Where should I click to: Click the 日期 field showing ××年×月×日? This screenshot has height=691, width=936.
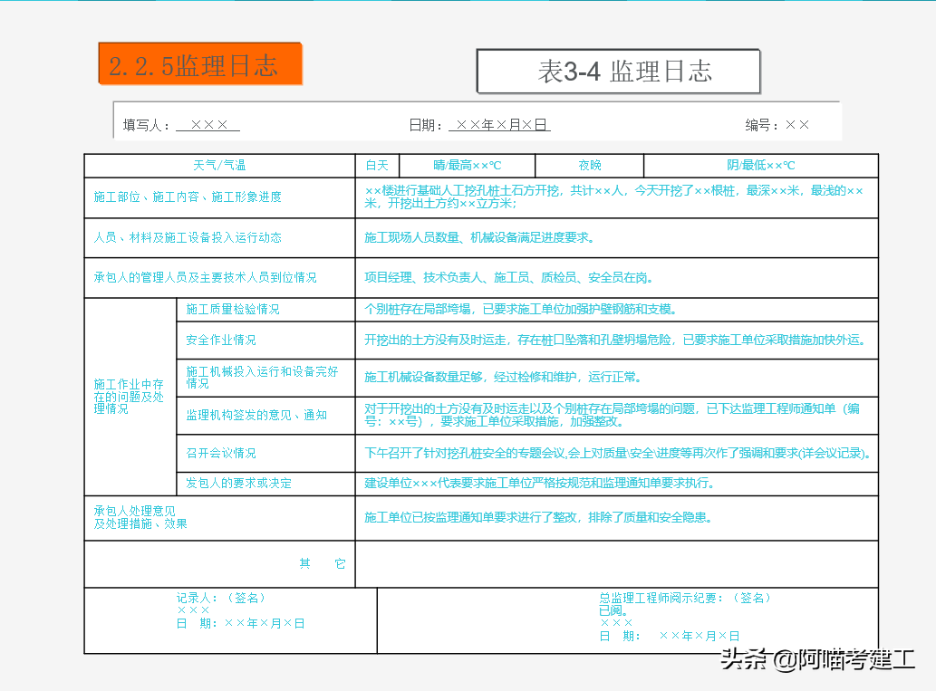click(499, 123)
